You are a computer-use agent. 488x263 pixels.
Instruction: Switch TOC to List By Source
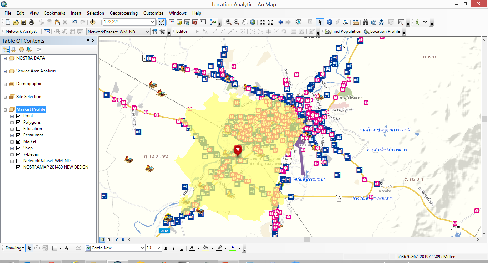[x=14, y=50]
